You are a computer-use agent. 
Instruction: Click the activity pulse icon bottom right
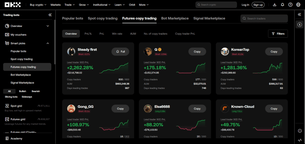tap(300, 140)
